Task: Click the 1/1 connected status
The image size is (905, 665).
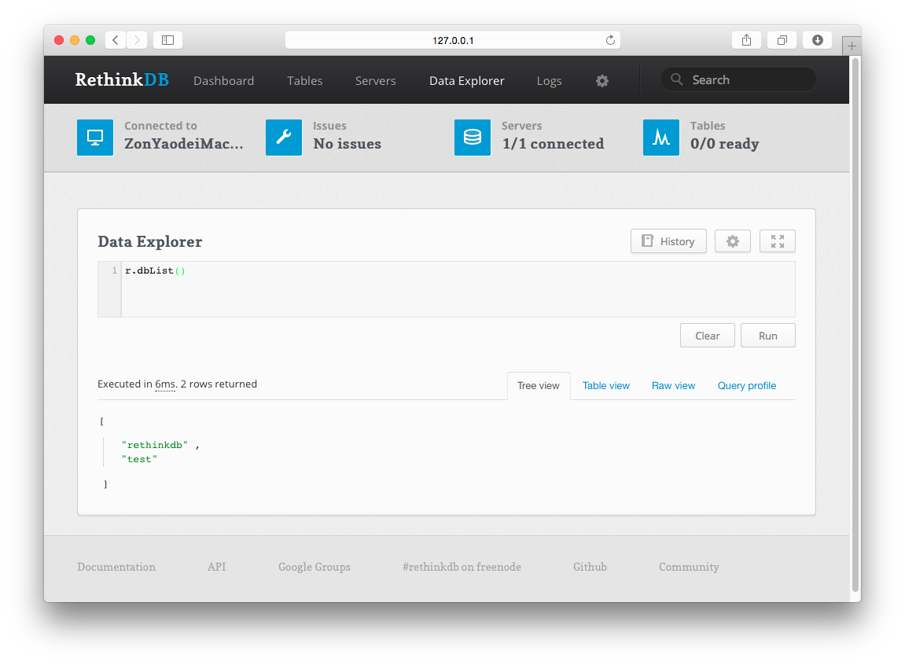Action: (x=553, y=144)
